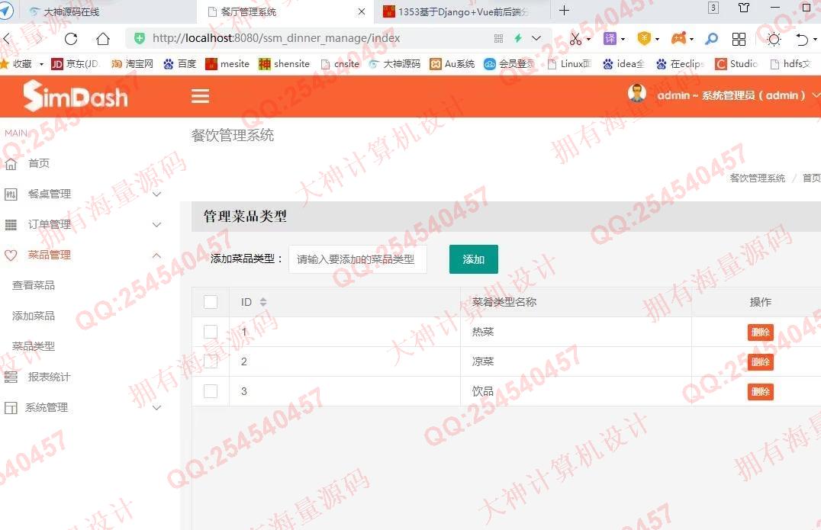Open the scissors tool dropdown arrow
The width and height of the screenshot is (821, 530).
[x=589, y=39]
